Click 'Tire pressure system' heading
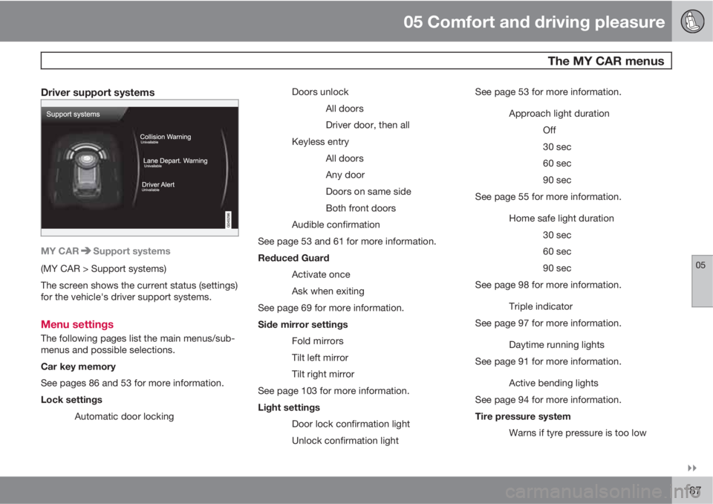 pos(523,416)
